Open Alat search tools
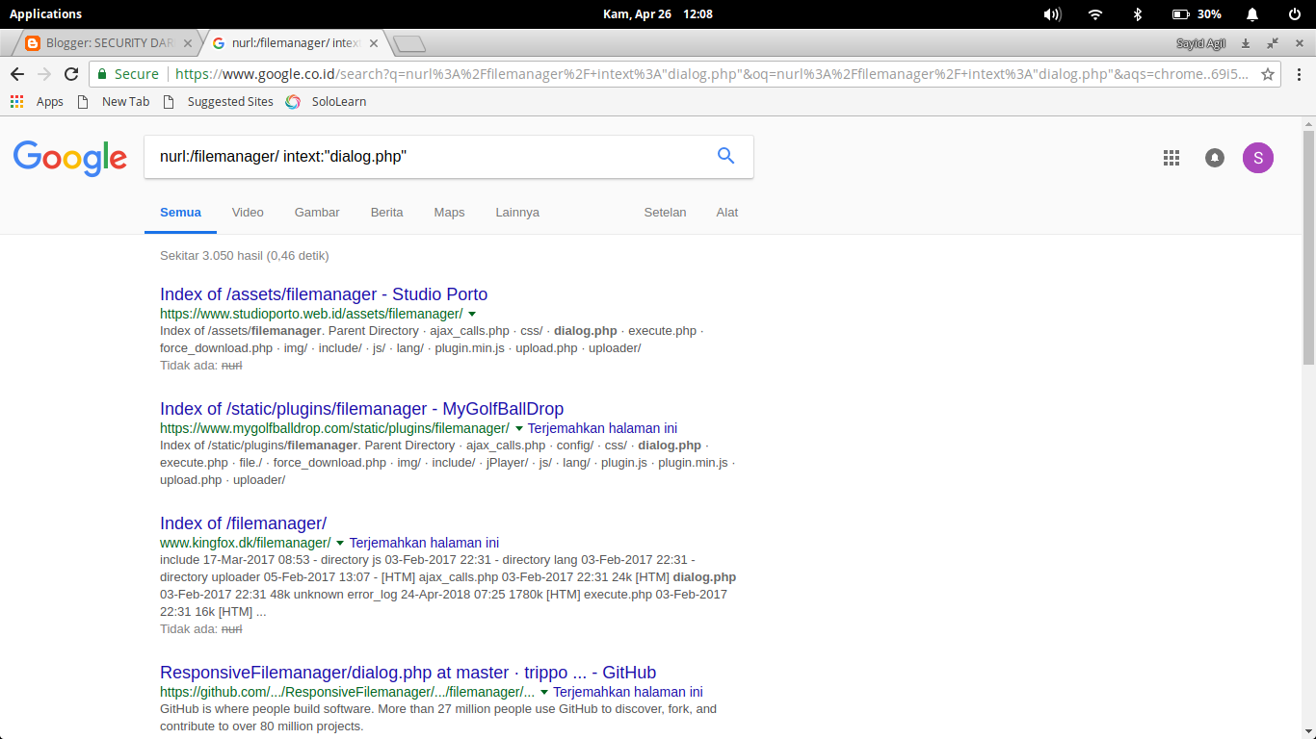 (x=727, y=212)
